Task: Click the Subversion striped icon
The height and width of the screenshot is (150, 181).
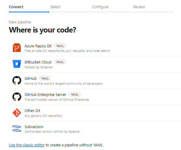Action: click(x=17, y=129)
